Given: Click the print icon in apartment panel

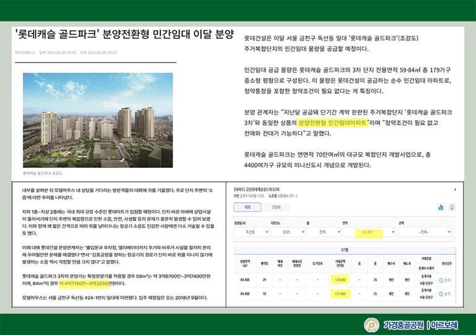Looking at the screenshot, I should coord(452,207).
